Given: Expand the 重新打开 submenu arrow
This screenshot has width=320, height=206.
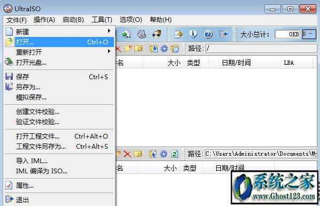Looking at the screenshot, I should pos(109,51).
